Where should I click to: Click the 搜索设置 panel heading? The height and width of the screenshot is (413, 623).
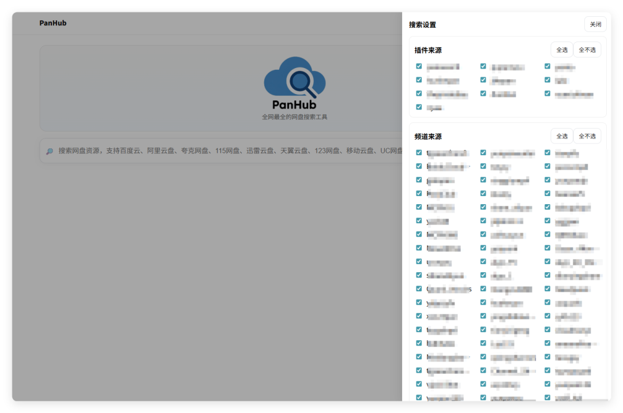click(422, 25)
